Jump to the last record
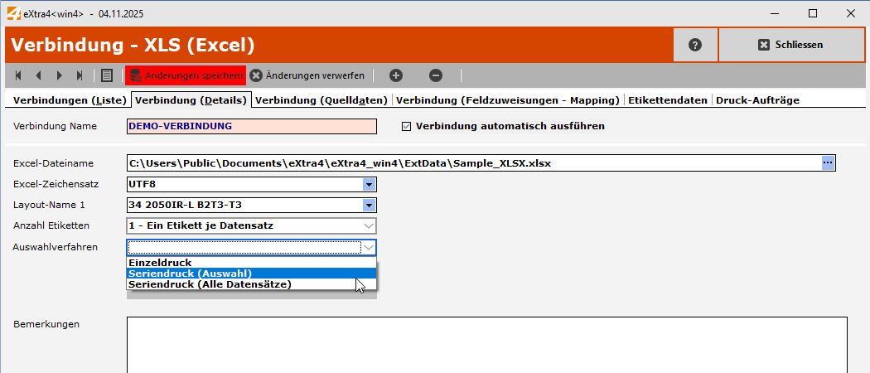Screen dimensions: 870x373 (80, 75)
